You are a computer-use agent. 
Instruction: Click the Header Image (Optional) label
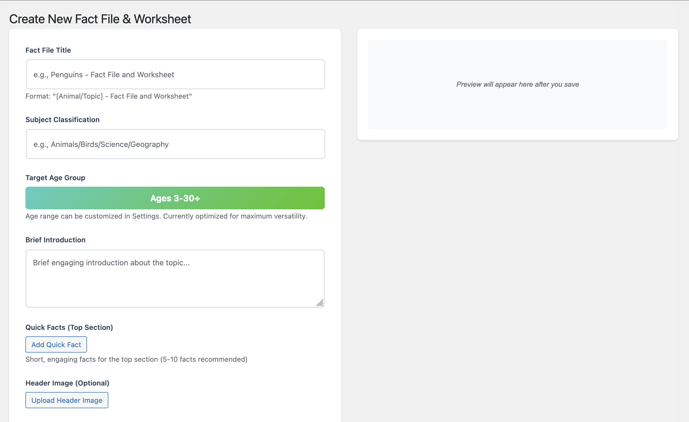(67, 383)
